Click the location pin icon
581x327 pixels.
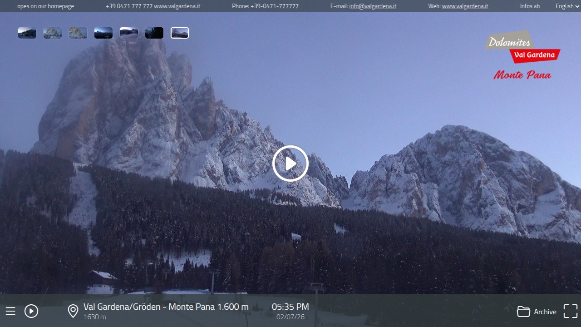coord(73,311)
